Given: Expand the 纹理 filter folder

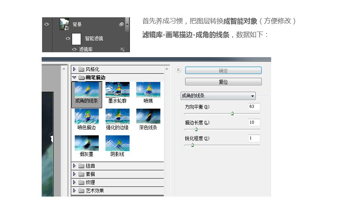Looking at the screenshot, I should 74,182.
